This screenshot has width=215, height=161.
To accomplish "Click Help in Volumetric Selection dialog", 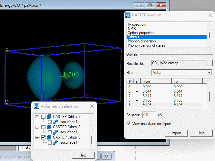I will (x=83, y=155).
